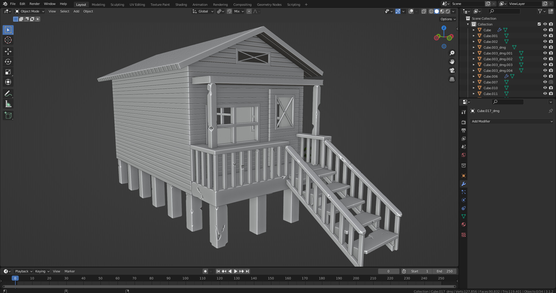556x293 pixels.
Task: Click frame 100 on the timeline
Action: point(185,278)
